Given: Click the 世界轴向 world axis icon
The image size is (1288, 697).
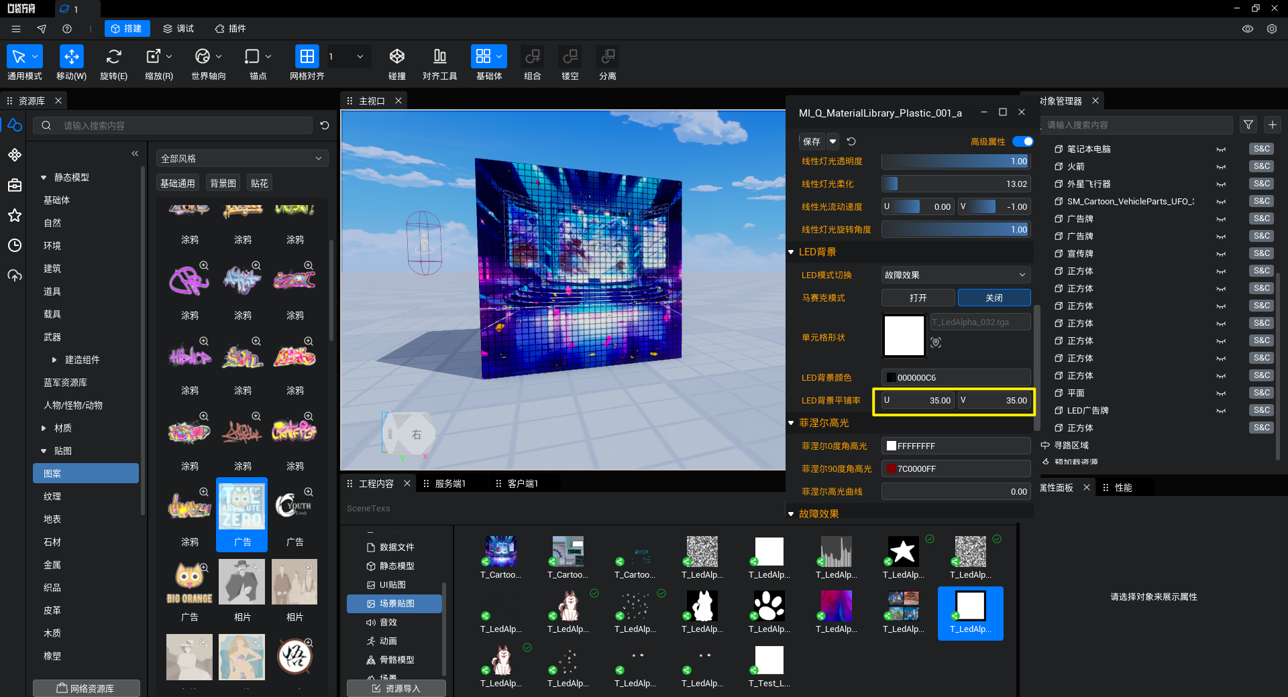Looking at the screenshot, I should point(203,56).
